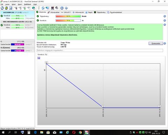Viewport: 168px width, 135px height.
Task: Select the JAJS500M120C disk in list
Action: (17, 15)
